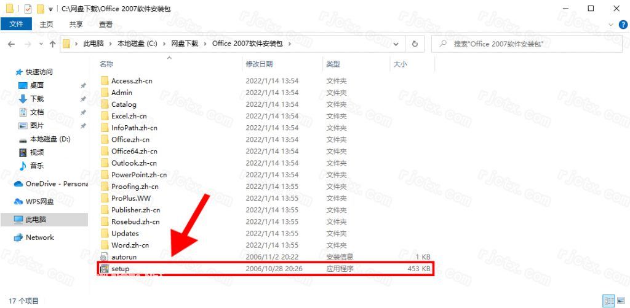The height and width of the screenshot is (308, 630).
Task: Select 桌面 in navigation pane
Action: [36, 85]
